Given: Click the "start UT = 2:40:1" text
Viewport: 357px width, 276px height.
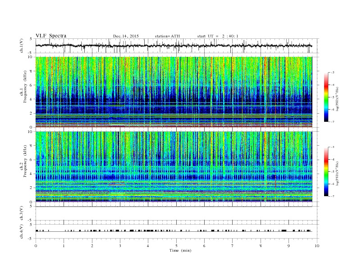Looking at the screenshot, I should (218, 36).
